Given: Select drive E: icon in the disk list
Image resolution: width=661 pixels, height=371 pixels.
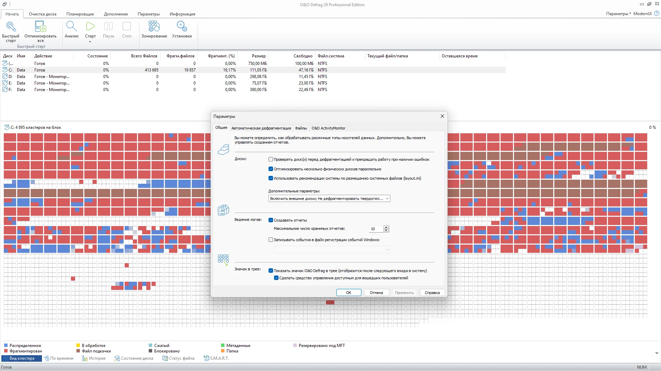Looking at the screenshot, I should 5,83.
